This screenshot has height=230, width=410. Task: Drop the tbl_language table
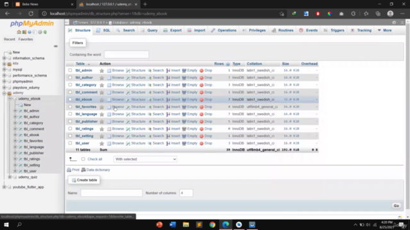[x=206, y=114]
